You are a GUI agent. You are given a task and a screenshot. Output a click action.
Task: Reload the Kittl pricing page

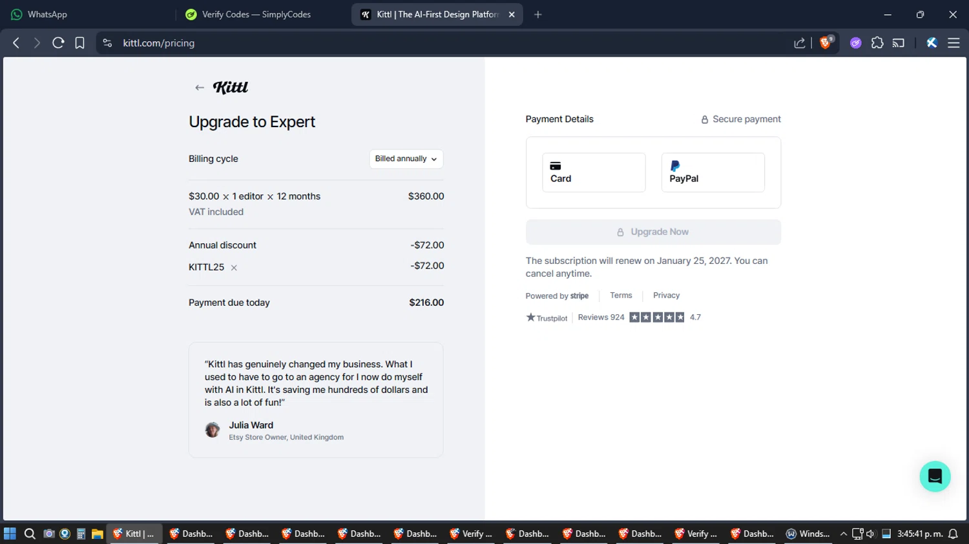[x=58, y=43]
